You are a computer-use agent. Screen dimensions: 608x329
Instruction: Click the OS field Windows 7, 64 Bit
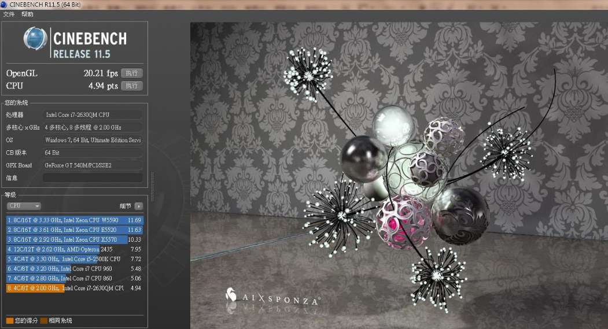(93, 140)
